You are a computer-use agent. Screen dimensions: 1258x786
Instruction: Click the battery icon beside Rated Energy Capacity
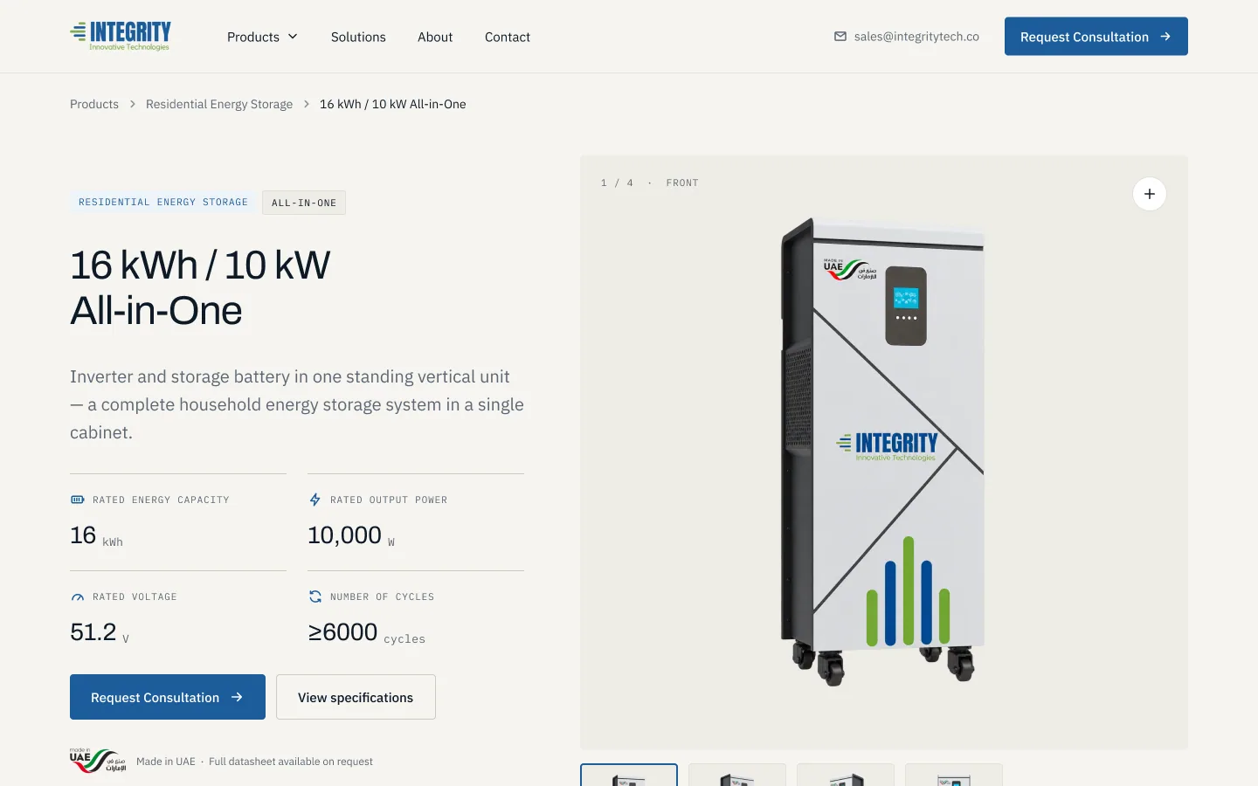[78, 500]
